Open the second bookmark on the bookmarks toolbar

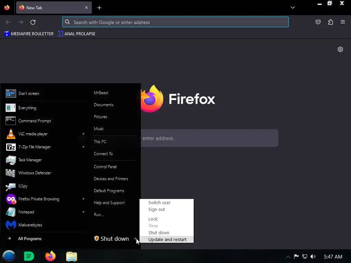coord(76,34)
